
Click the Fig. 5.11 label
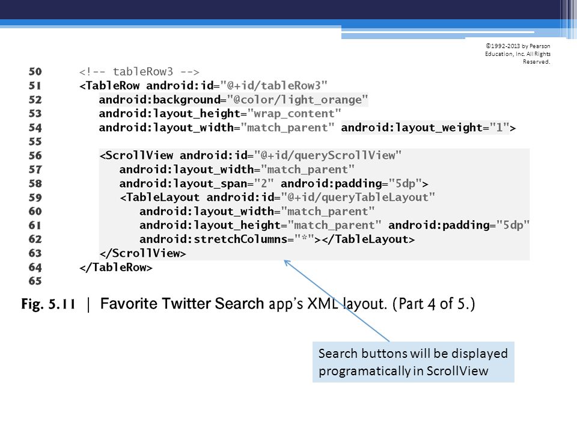48,304
